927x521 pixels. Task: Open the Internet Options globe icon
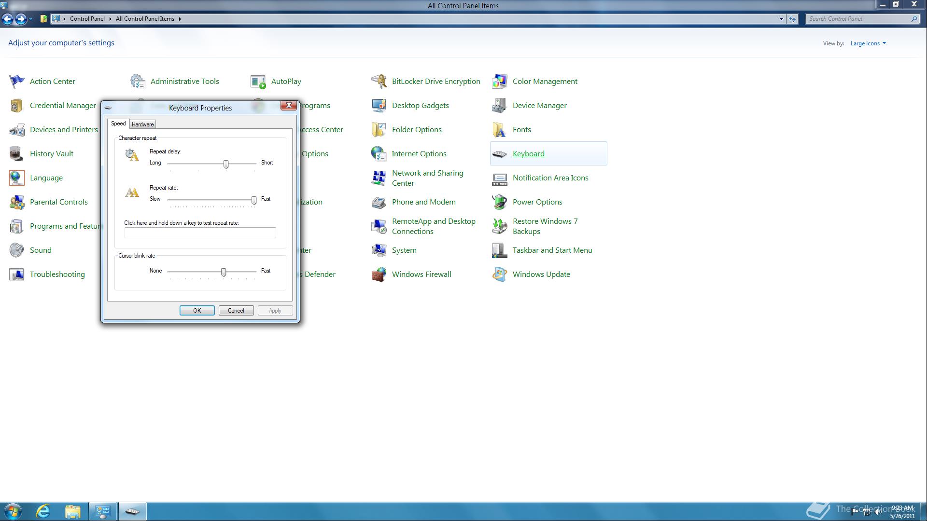(379, 154)
